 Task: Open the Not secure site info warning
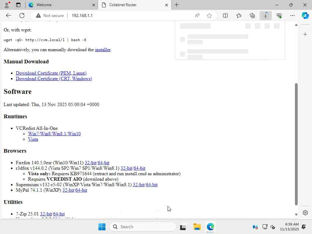50,16
